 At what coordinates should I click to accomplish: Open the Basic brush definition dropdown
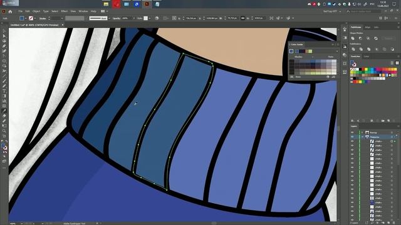pyautogui.click(x=109, y=18)
